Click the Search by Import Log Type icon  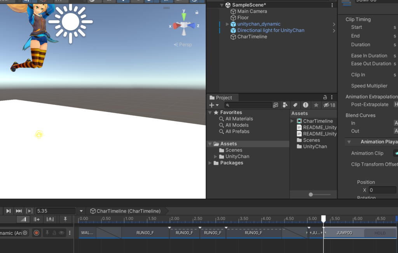click(305, 105)
